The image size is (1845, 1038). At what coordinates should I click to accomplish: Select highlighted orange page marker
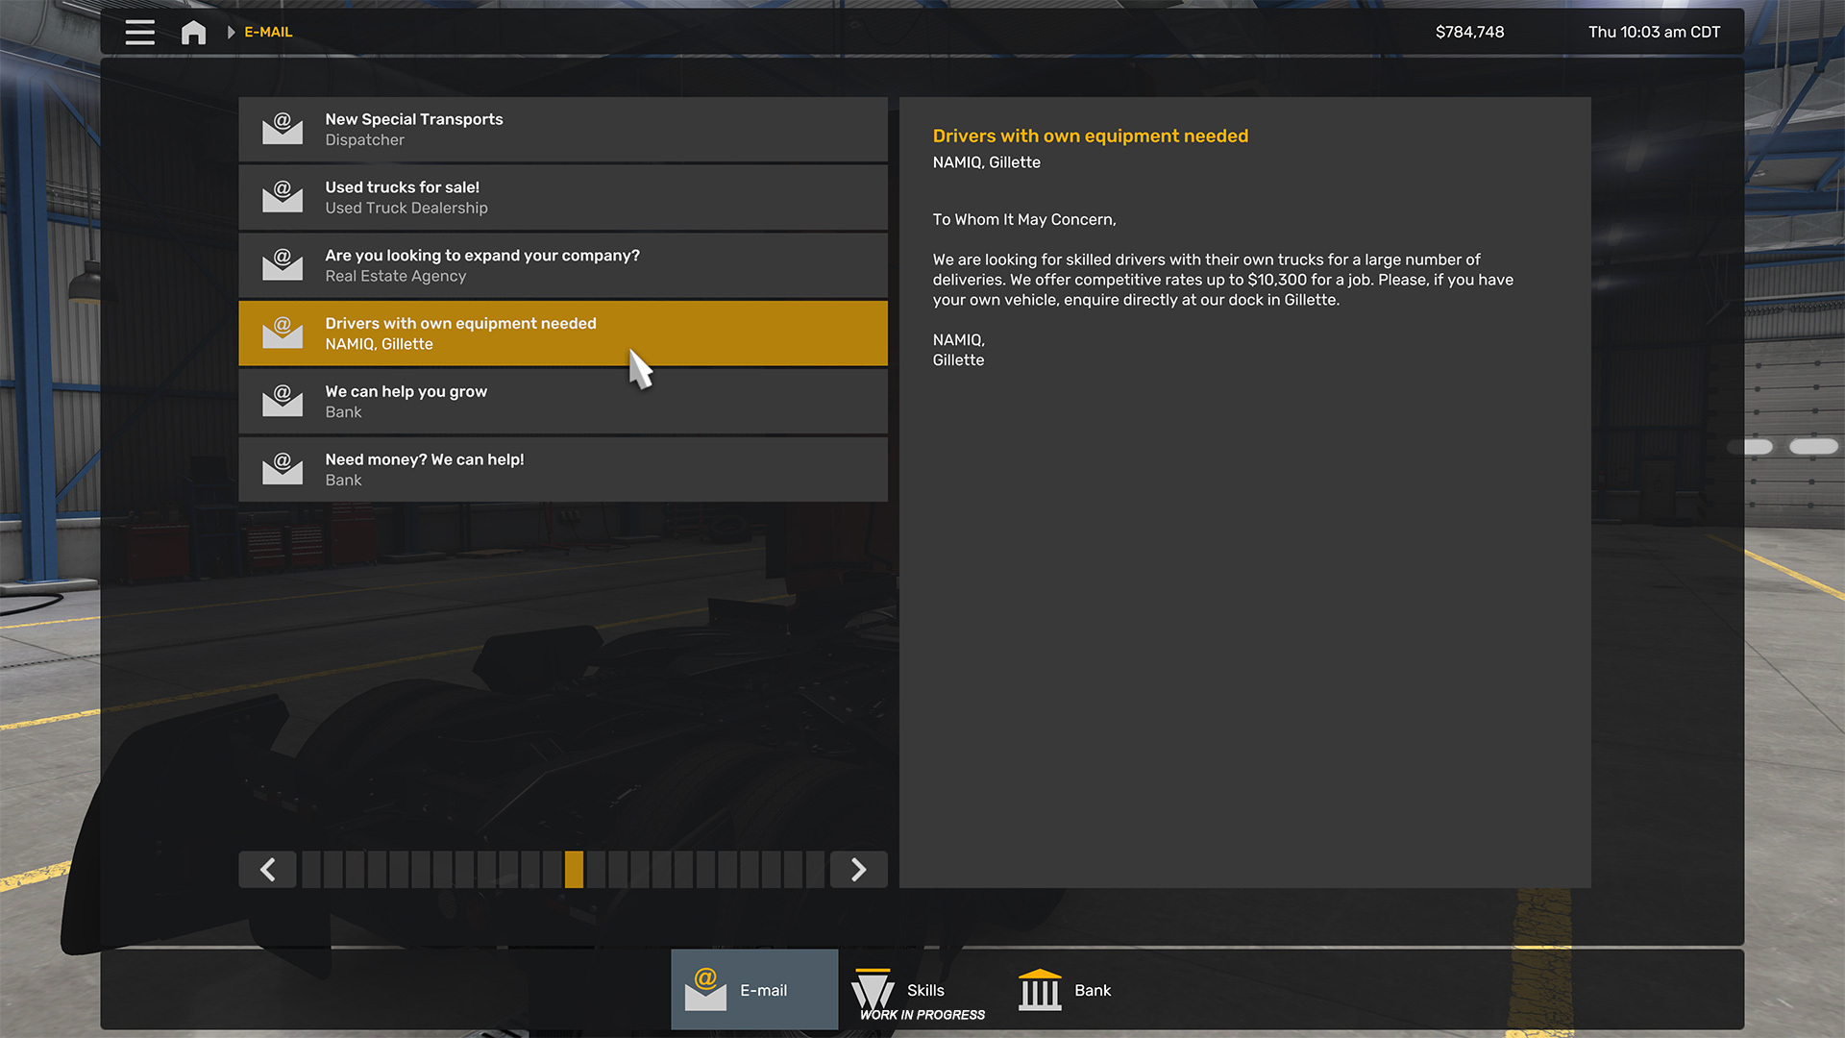click(x=574, y=870)
